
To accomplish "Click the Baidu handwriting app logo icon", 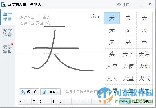I will 4,4.
